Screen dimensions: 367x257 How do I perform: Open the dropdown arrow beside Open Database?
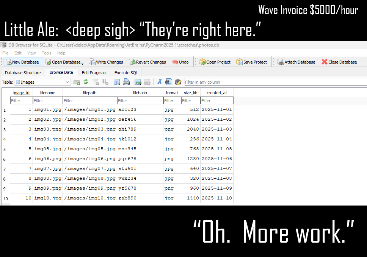pos(83,63)
